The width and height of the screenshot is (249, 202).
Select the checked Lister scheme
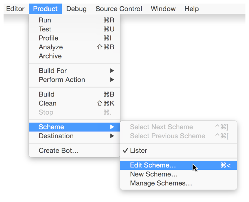(x=138, y=151)
